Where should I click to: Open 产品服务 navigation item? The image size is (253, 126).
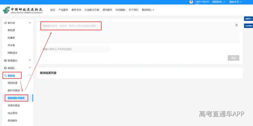click(63, 10)
